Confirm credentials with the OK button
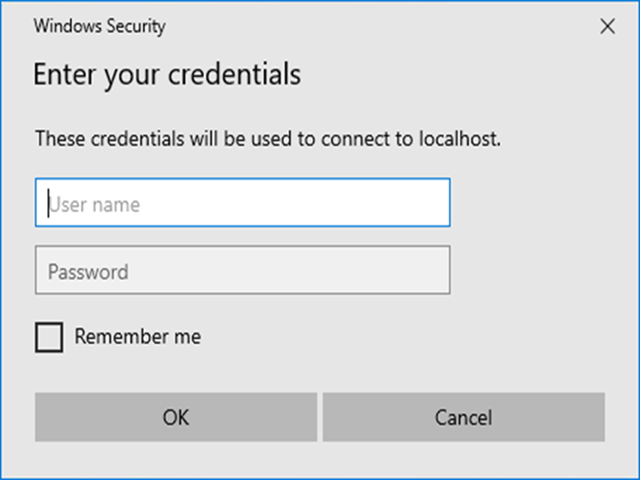This screenshot has height=480, width=640. (x=176, y=417)
